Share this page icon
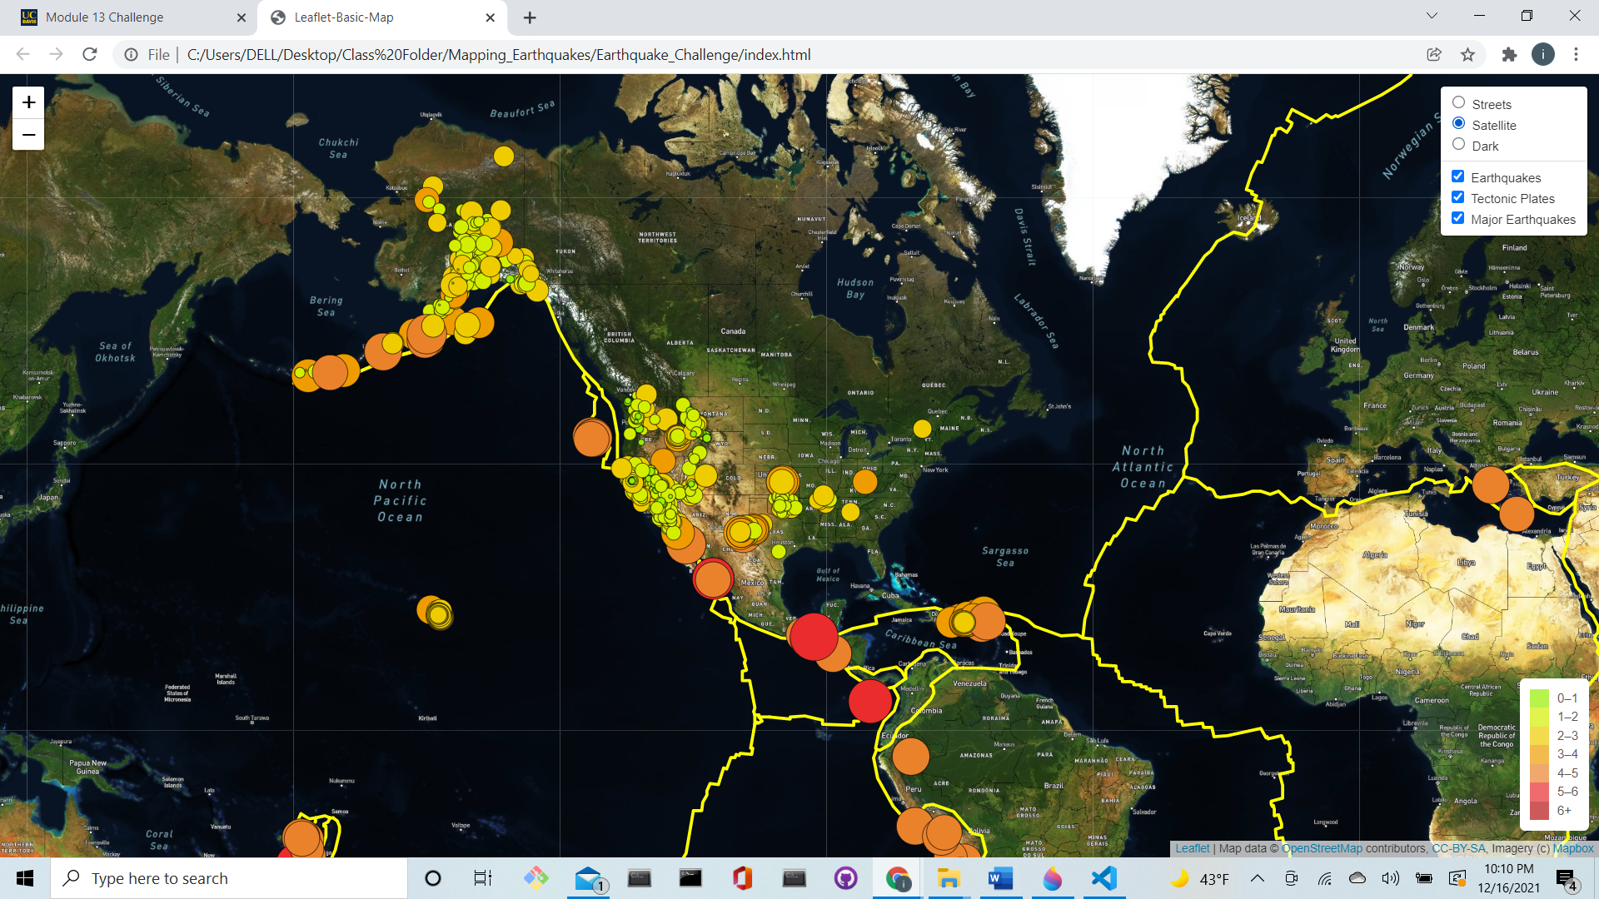 [1434, 55]
